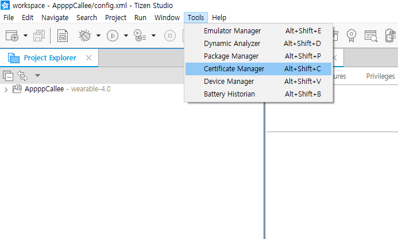Click the Tizen Studio title bar icon

(5, 5)
